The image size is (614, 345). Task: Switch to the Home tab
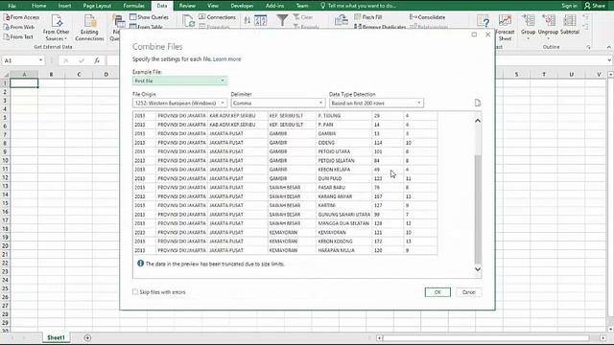point(38,6)
